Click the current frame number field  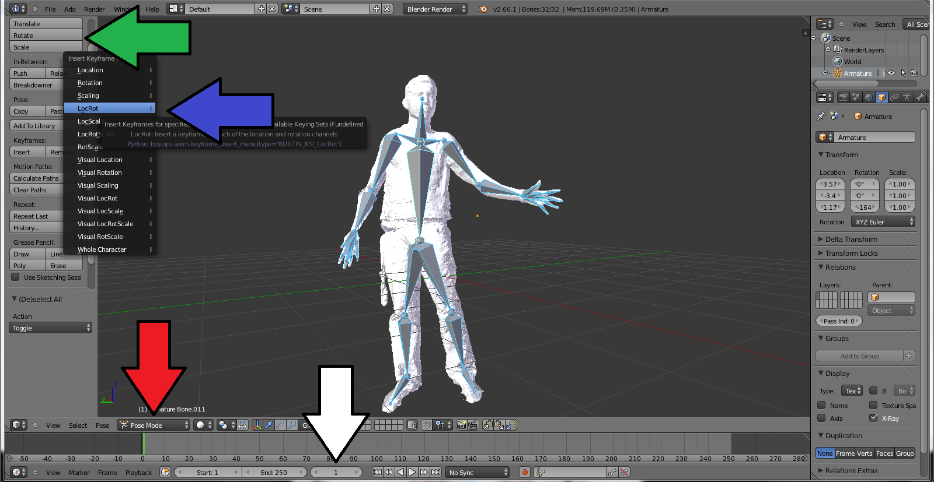pos(336,472)
